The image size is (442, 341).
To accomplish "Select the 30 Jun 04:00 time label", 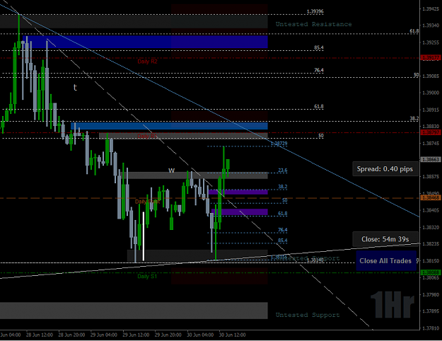I will tap(200, 335).
